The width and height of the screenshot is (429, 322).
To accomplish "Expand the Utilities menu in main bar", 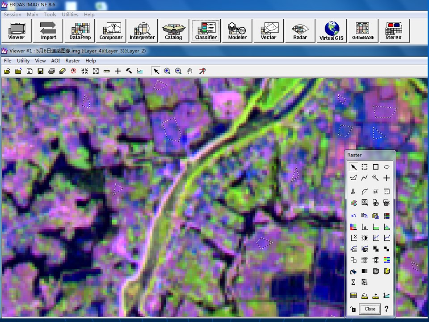I will (70, 14).
